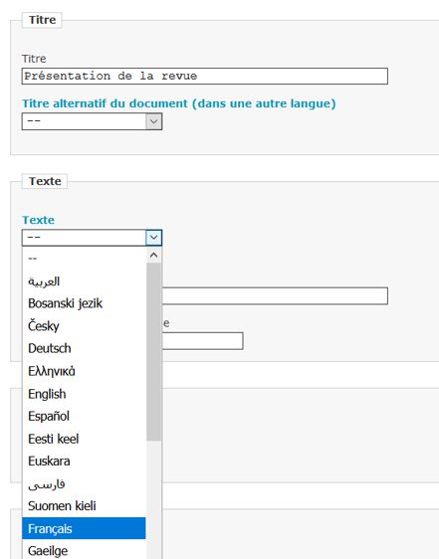Click the dropdown list scroll-up arrow
The width and height of the screenshot is (439, 559).
pyautogui.click(x=154, y=256)
